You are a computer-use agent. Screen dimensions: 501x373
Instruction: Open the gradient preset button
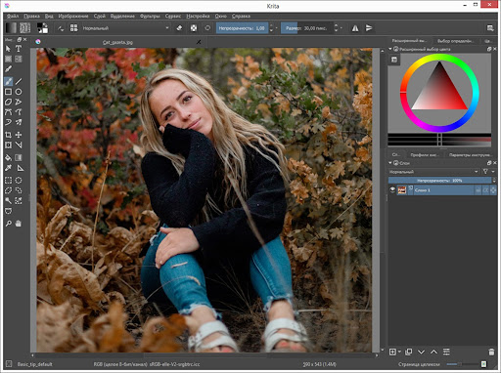click(x=11, y=28)
